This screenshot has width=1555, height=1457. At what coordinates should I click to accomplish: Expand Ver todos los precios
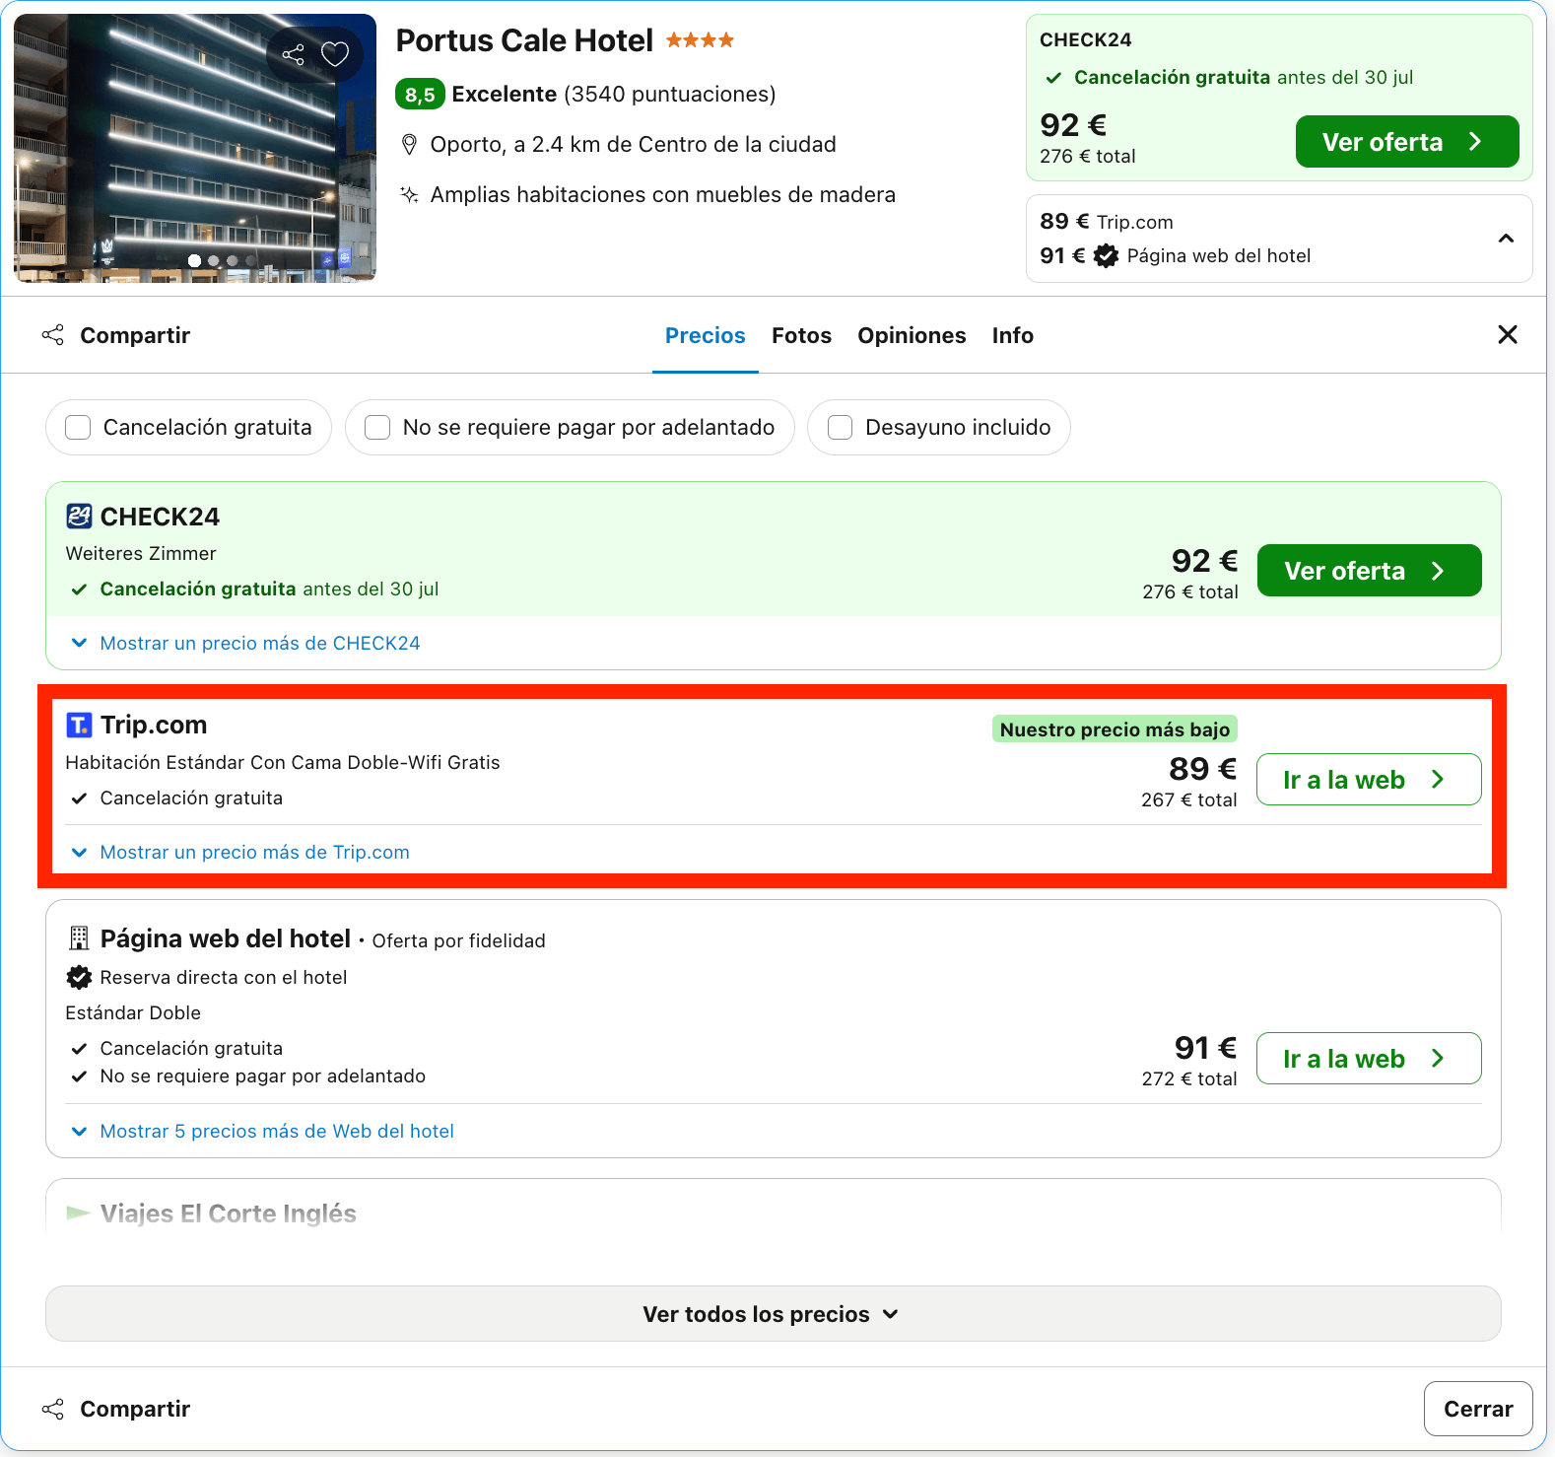point(773,1313)
